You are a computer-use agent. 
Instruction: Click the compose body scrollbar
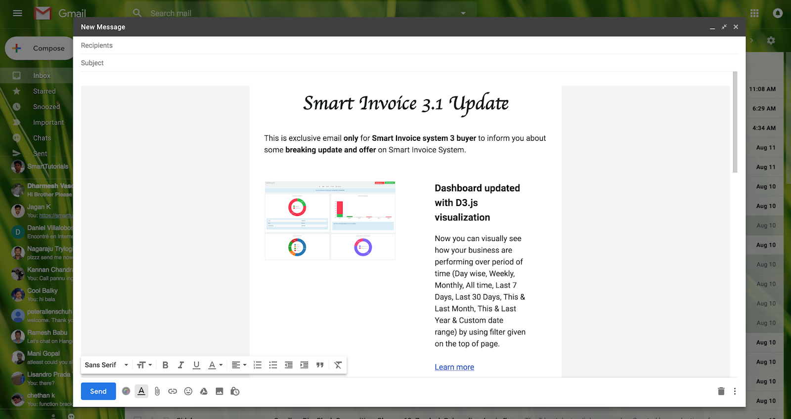point(735,123)
